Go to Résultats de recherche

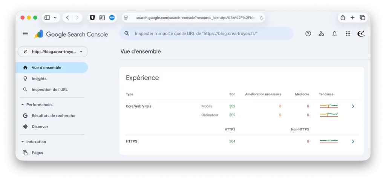tap(53, 116)
